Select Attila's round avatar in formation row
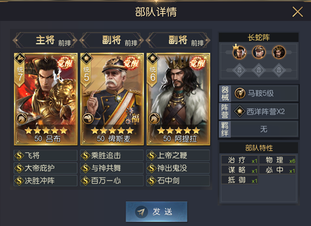Screen dimensions: 311x226 [x=279, y=52]
